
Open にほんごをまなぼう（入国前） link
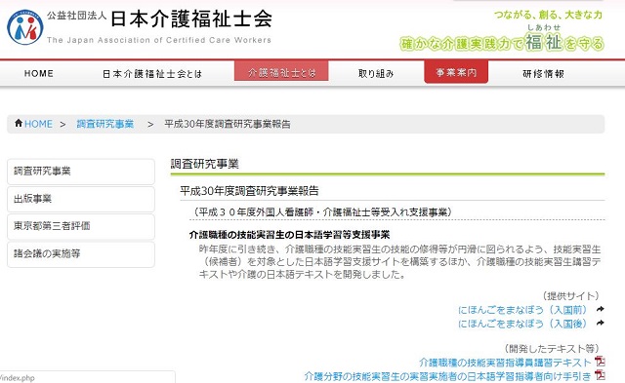click(522, 310)
